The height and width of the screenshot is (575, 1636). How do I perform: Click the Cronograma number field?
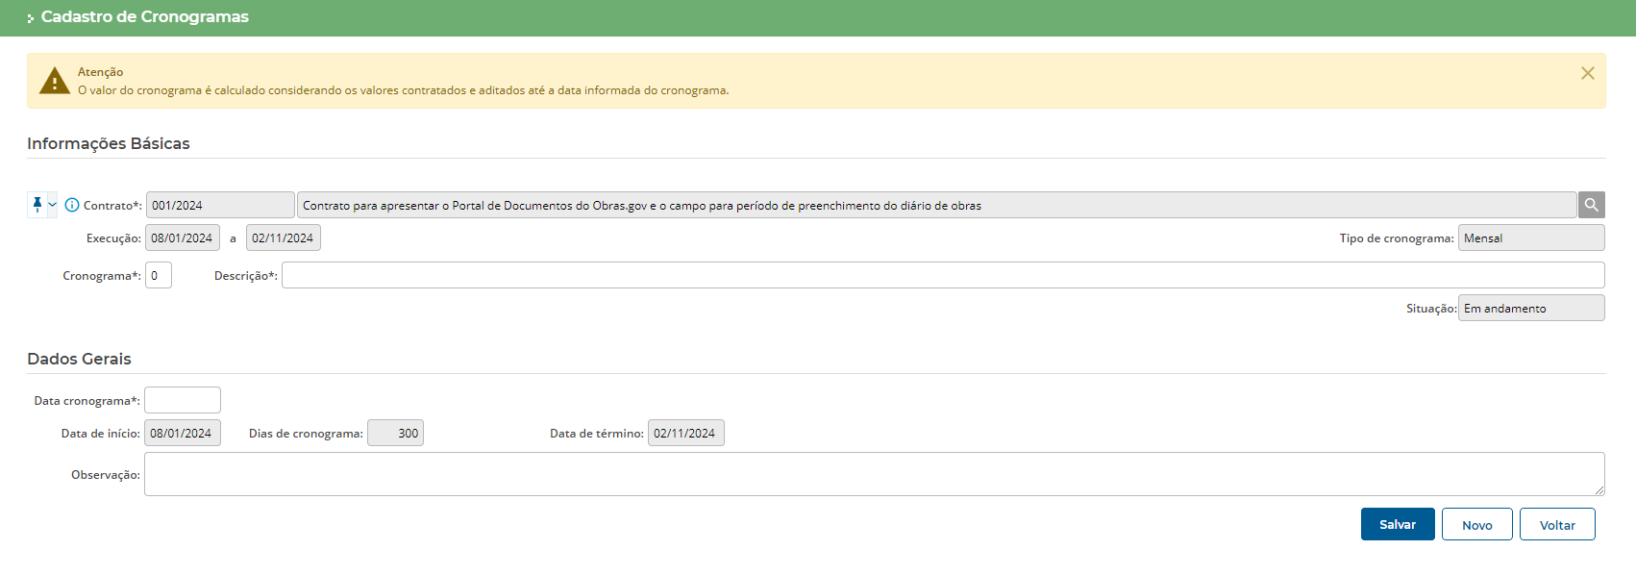click(x=159, y=275)
